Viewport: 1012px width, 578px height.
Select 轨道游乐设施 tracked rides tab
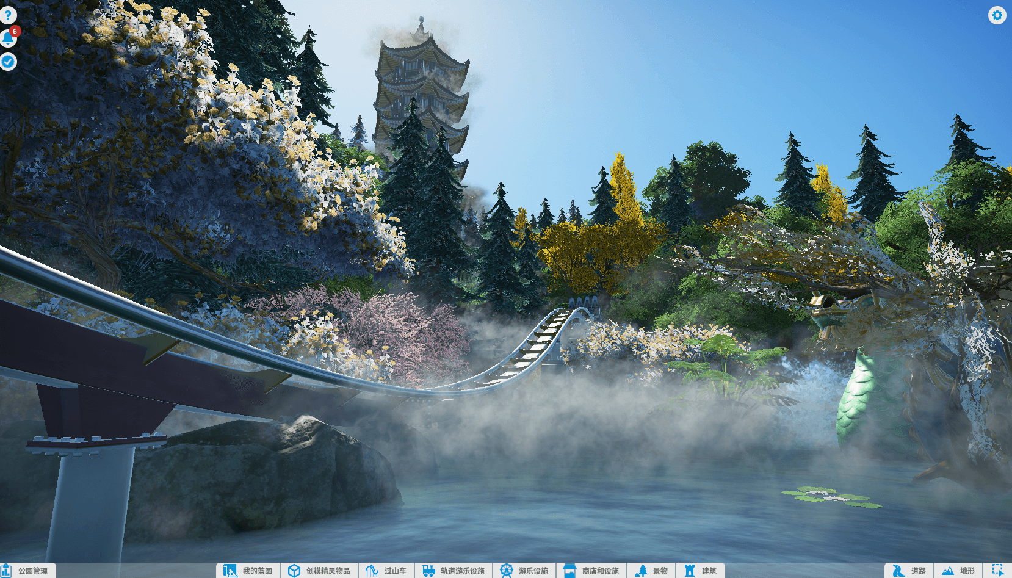click(454, 571)
